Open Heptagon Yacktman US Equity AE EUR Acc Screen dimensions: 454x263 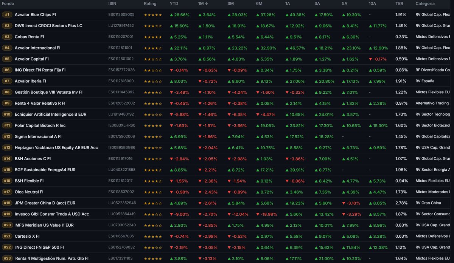56,148
